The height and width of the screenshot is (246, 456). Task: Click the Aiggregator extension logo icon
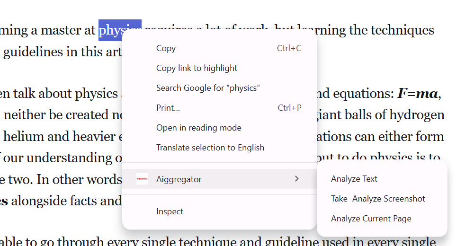point(142,179)
